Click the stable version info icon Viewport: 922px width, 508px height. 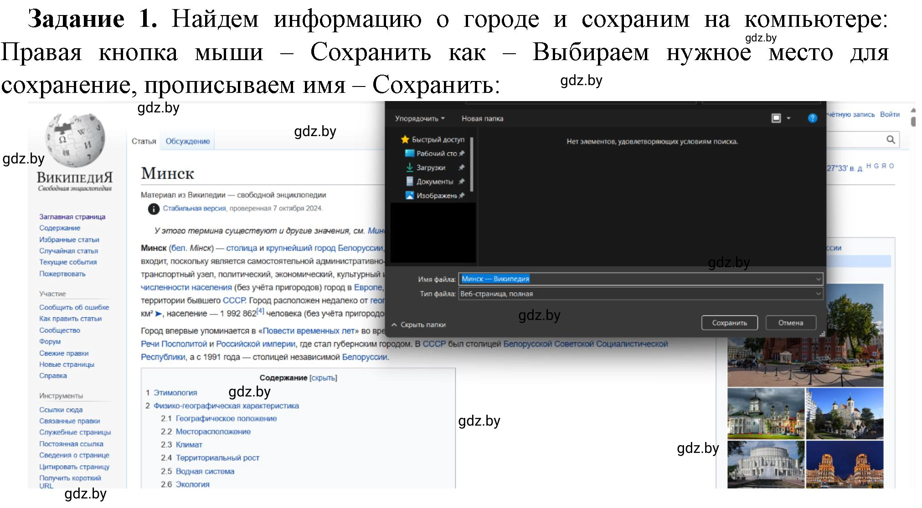click(154, 209)
